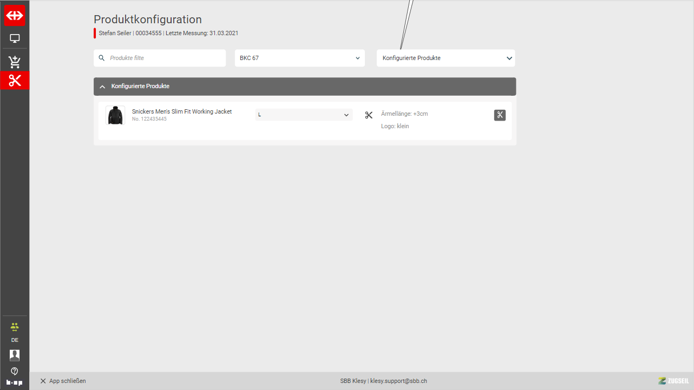Click App schließen to close the app
694x390 pixels.
tap(63, 381)
